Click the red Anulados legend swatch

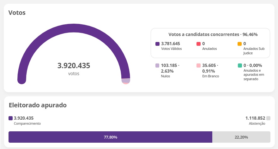(198, 44)
